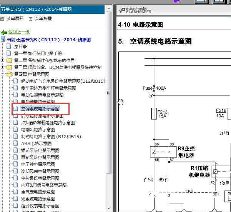Viewport: 231px width, 212px height.
Task: Open the 总目录 document
Action: coord(20,47)
